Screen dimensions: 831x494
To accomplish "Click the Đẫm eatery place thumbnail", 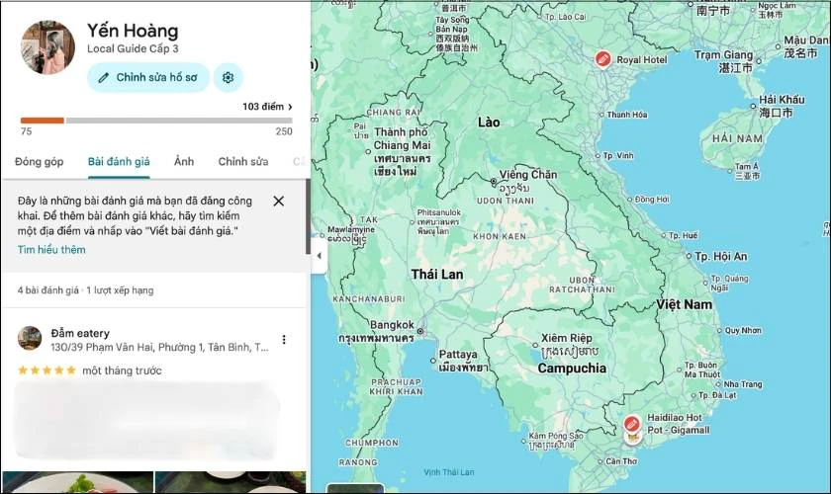I will (x=30, y=338).
